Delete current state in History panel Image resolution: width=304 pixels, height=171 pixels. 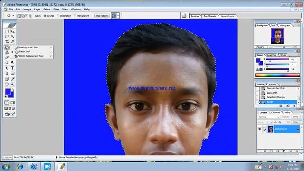[x=294, y=106]
